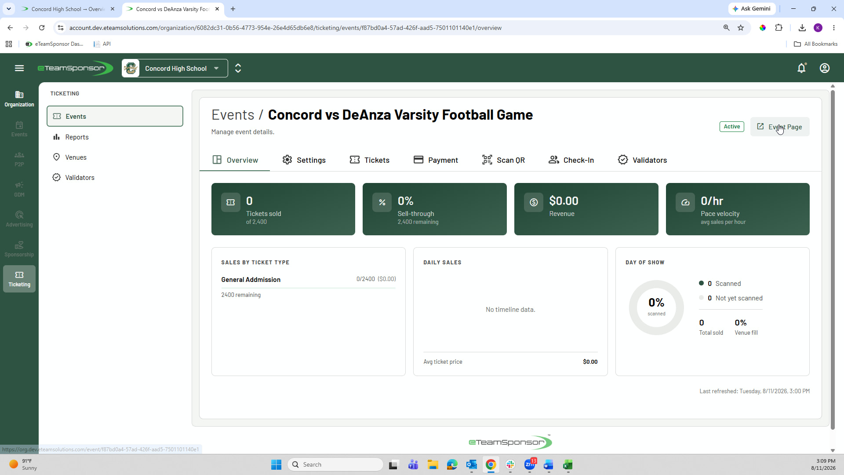Click the Windows taskbar search box

pyautogui.click(x=335, y=464)
